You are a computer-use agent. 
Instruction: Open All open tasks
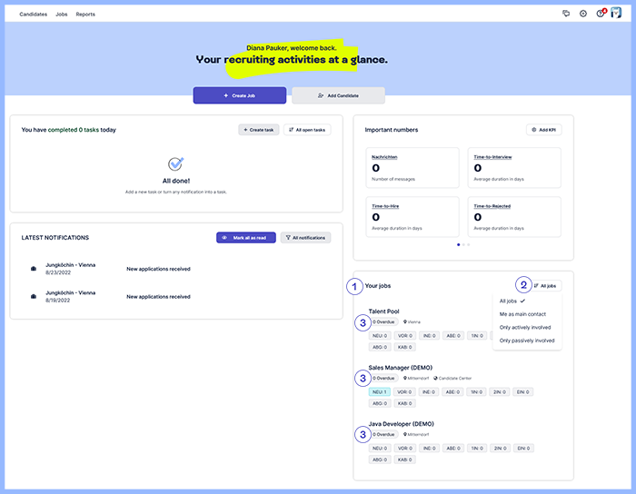307,130
